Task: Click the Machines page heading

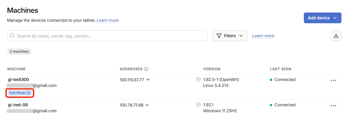Action: point(23,10)
